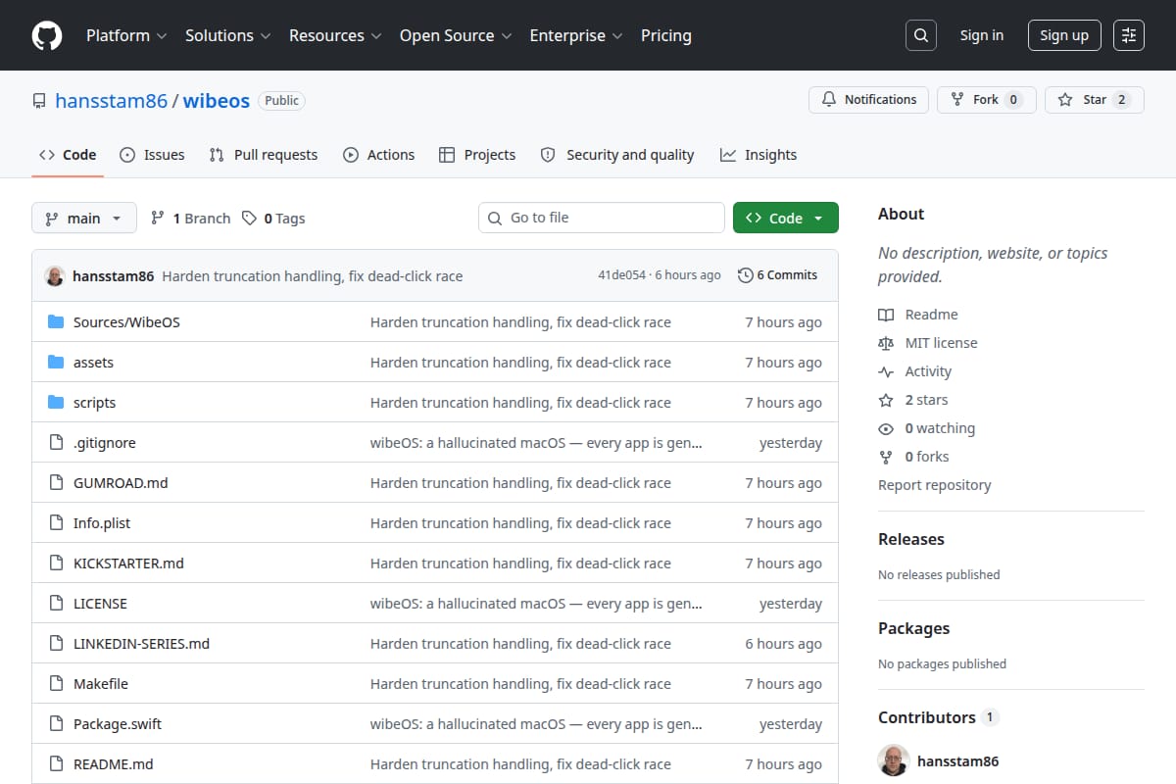This screenshot has width=1176, height=784.
Task: Click the GitHub logo icon
Action: [47, 35]
